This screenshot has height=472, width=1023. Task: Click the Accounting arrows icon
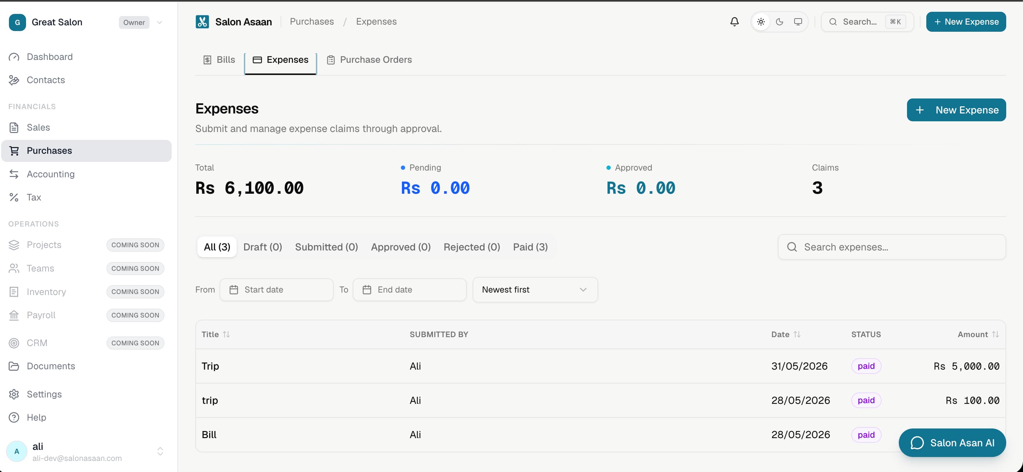(x=14, y=174)
